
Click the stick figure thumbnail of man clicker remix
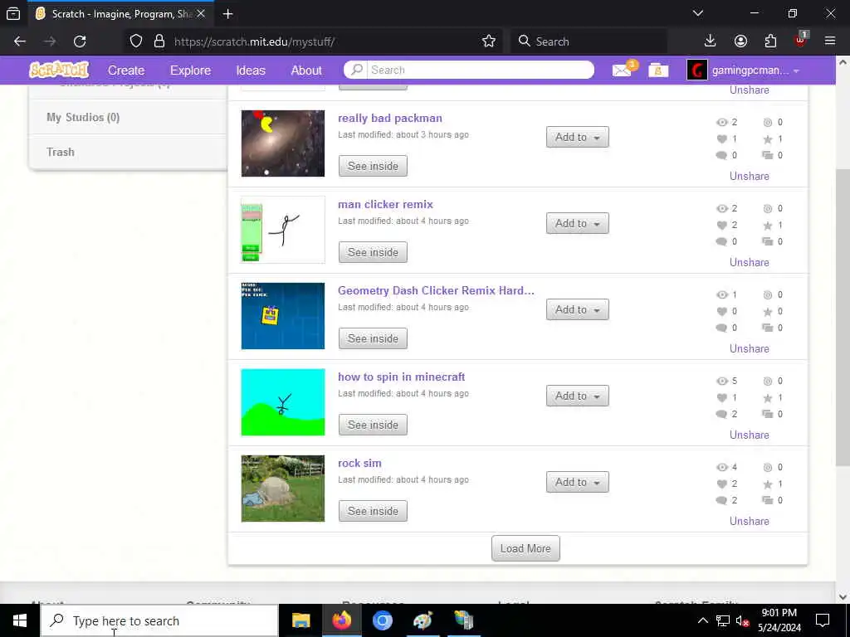coord(283,230)
